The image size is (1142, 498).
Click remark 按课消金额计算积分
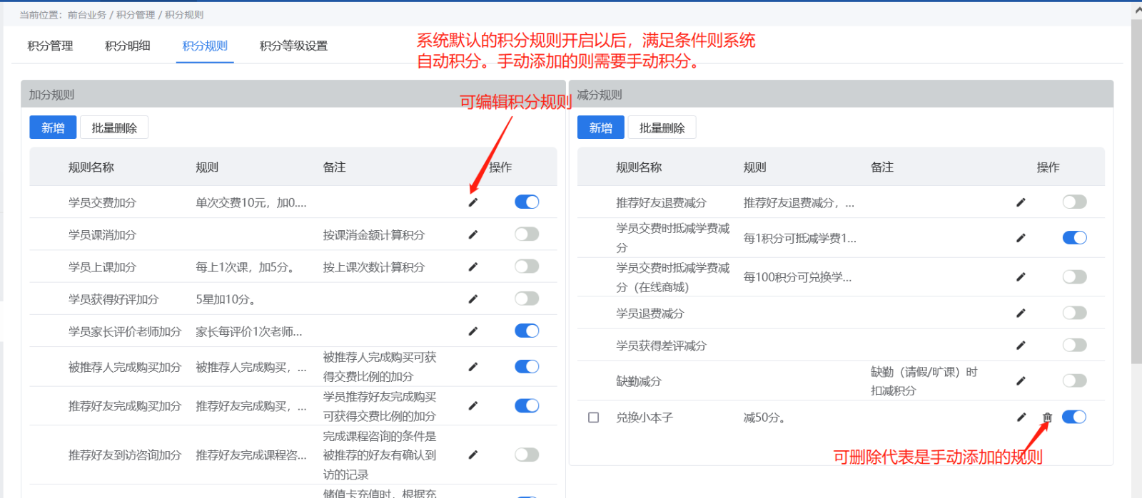coord(374,235)
